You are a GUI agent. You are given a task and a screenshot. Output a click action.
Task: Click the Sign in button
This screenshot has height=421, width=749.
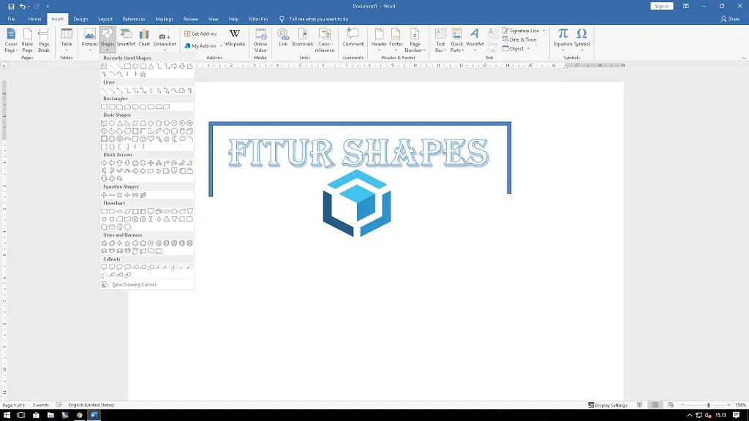coord(661,6)
